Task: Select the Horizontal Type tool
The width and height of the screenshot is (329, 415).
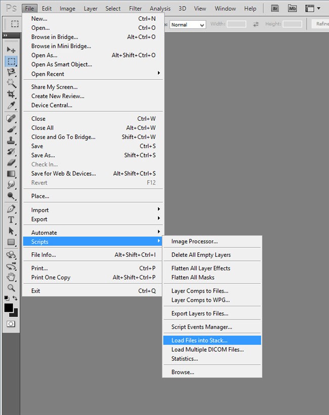Action: (x=11, y=220)
